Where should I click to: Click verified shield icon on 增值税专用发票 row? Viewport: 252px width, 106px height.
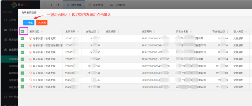[x=31, y=45]
